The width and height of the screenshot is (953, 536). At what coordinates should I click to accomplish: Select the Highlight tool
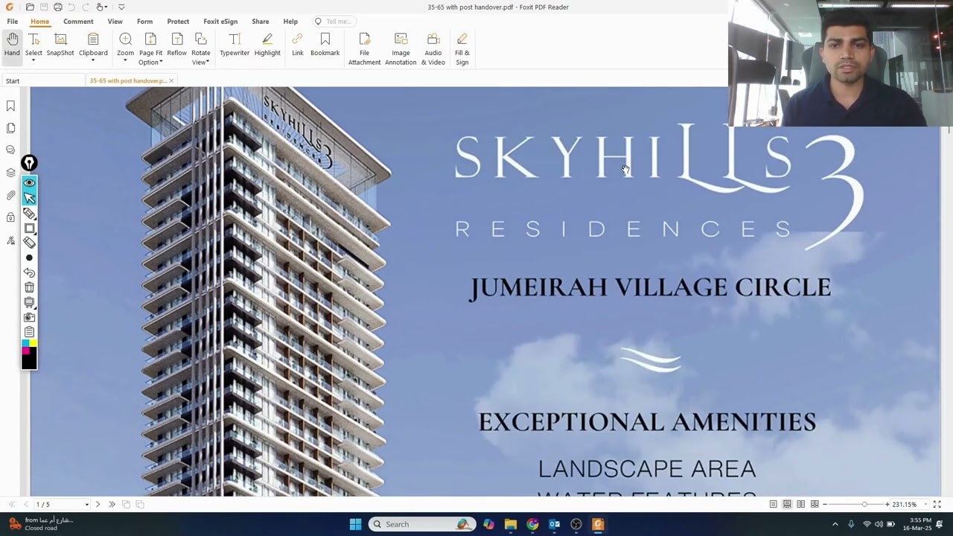tap(267, 45)
